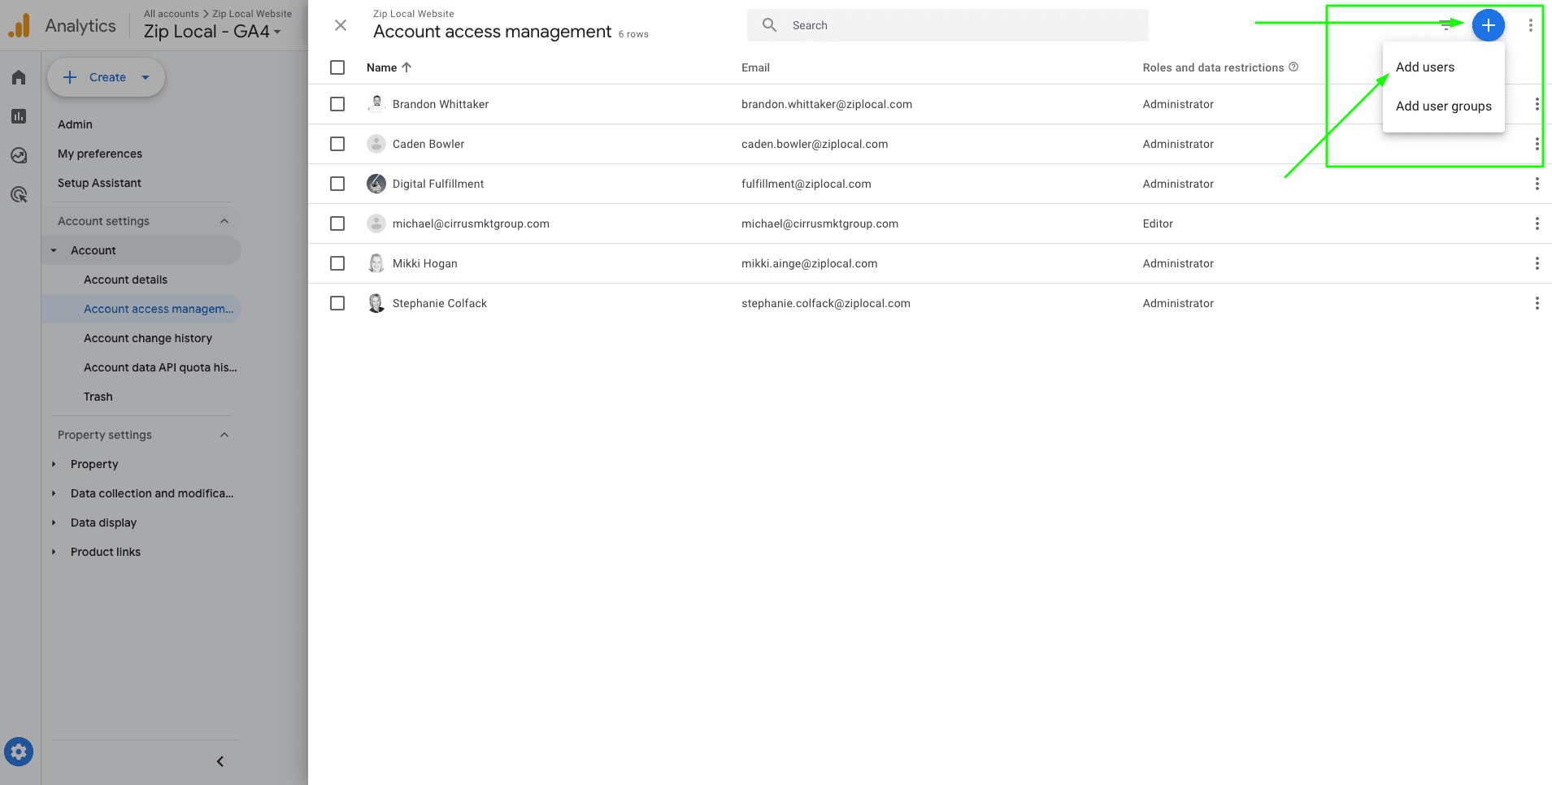Collapse the admin sidebar with the chevron
The image size is (1552, 785).
click(x=220, y=761)
